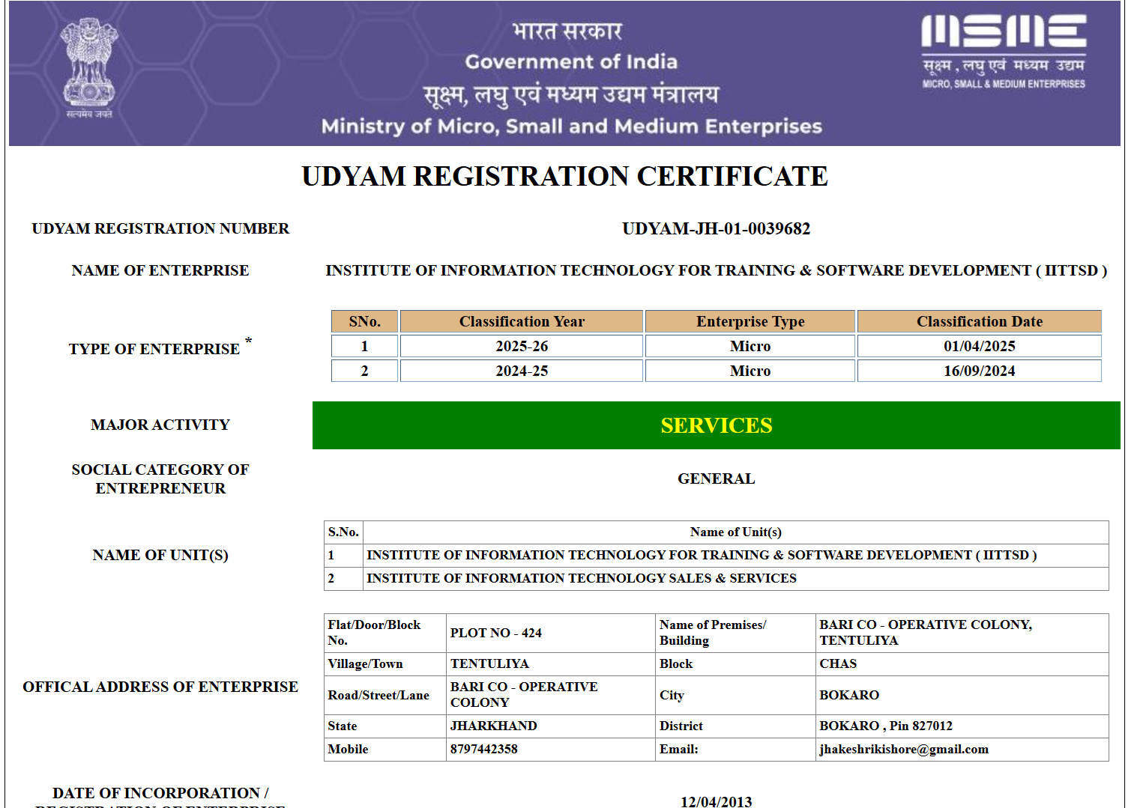Click the mobile number 8797442358

(483, 750)
